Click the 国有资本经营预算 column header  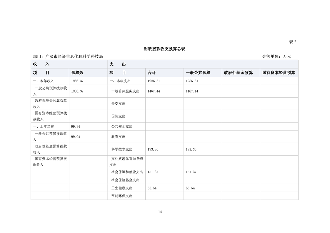(x=279, y=73)
